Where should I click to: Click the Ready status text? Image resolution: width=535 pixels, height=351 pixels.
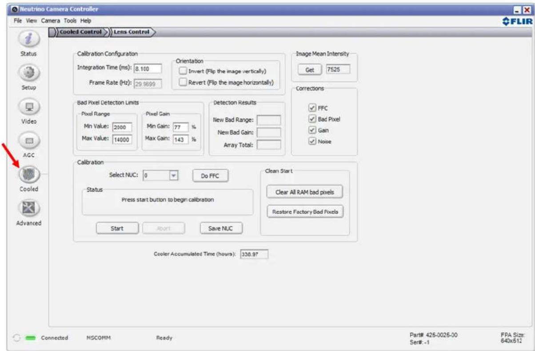point(164,338)
